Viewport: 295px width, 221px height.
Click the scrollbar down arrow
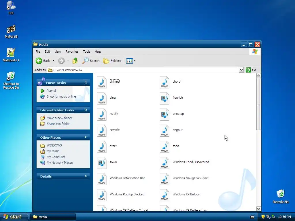tap(258, 209)
